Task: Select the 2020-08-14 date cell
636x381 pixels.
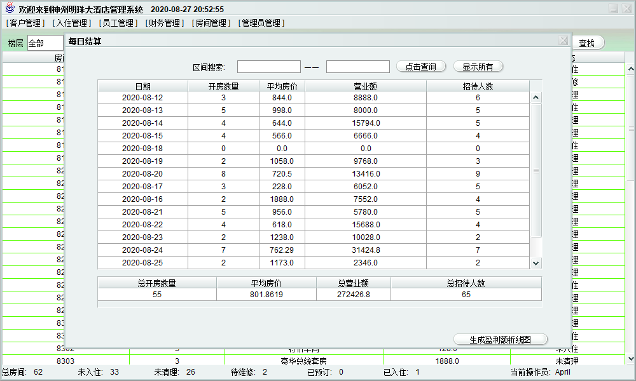Action: (x=142, y=123)
